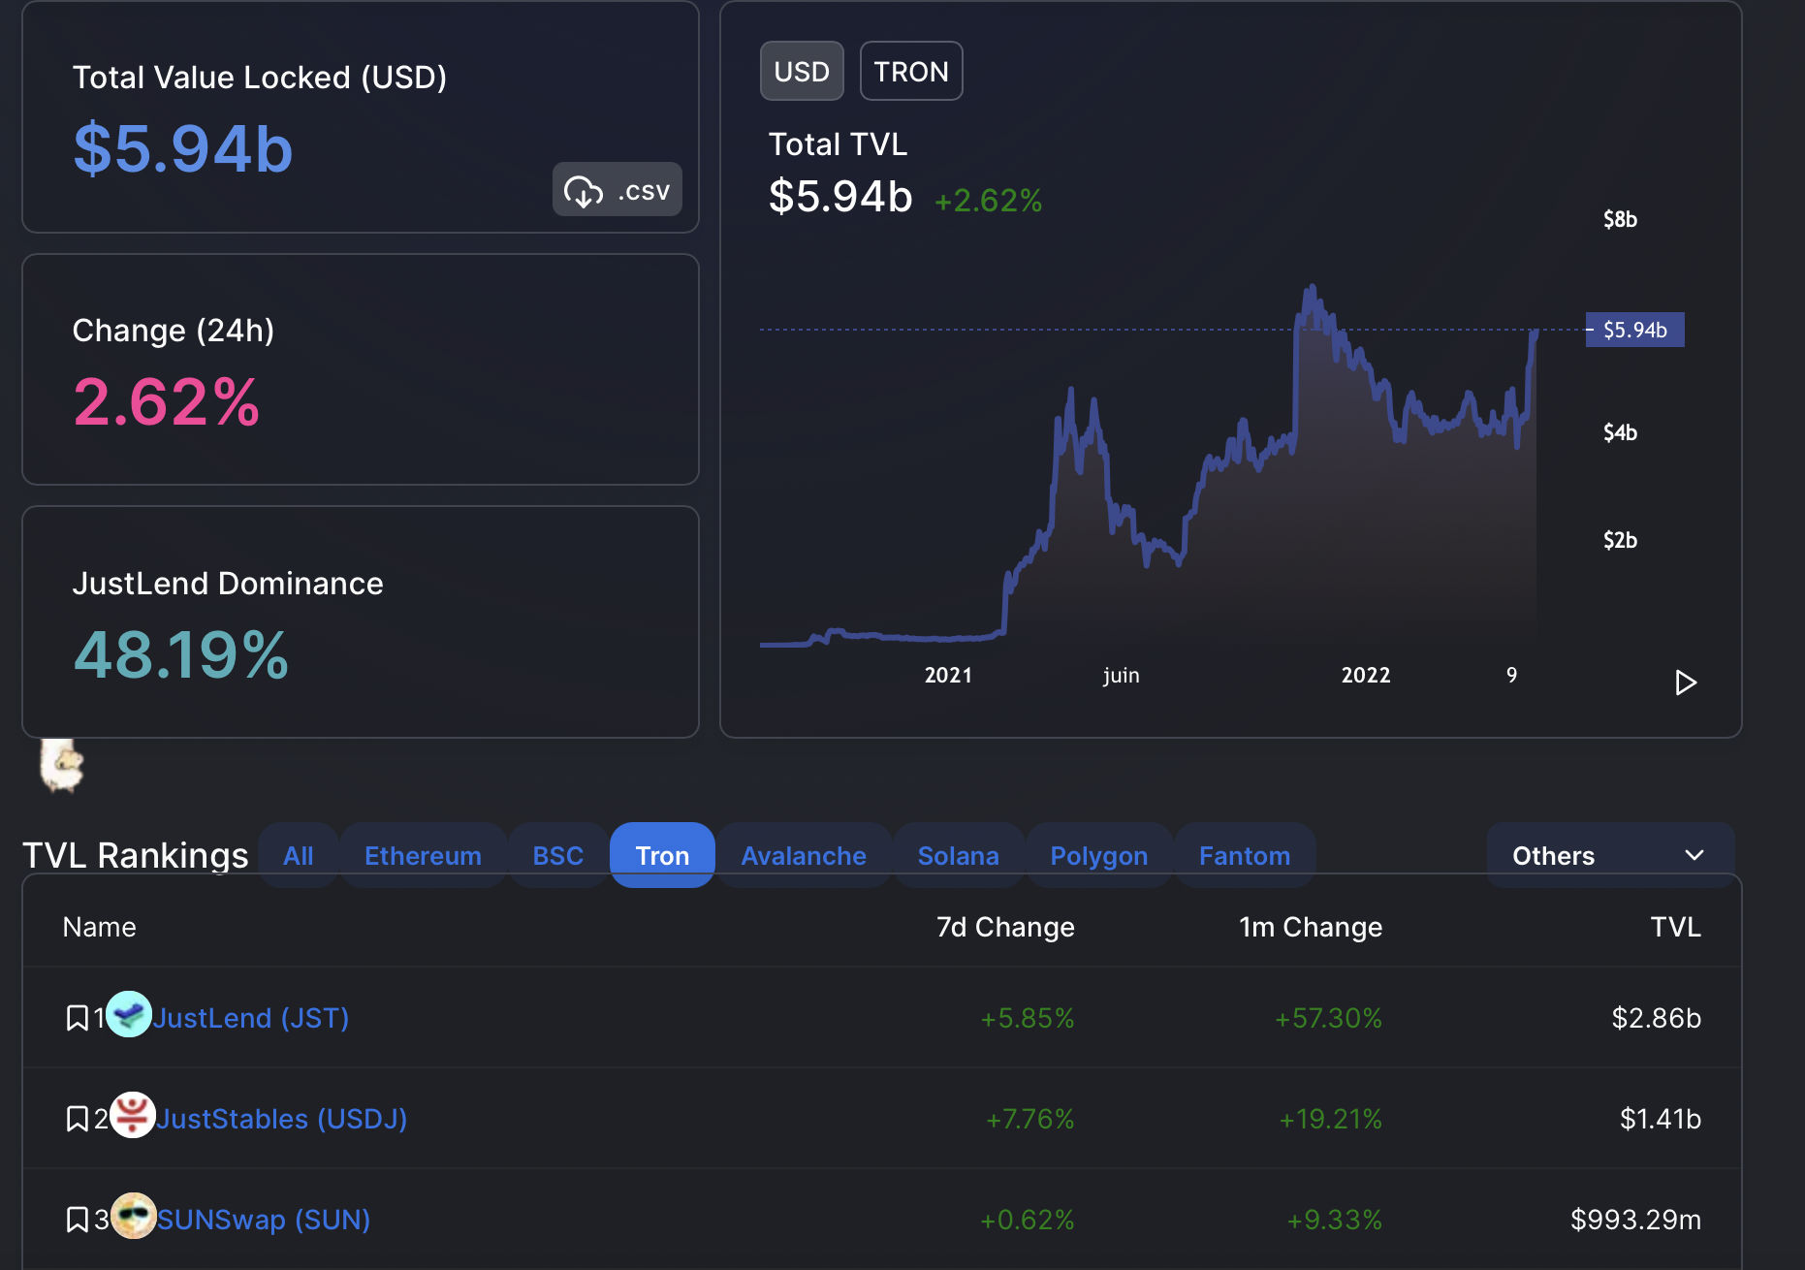This screenshot has height=1270, width=1805.
Task: Switch chart denomination to USD
Action: coord(802,71)
